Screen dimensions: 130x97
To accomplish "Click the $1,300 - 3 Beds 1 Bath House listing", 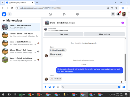I will 58,31.
